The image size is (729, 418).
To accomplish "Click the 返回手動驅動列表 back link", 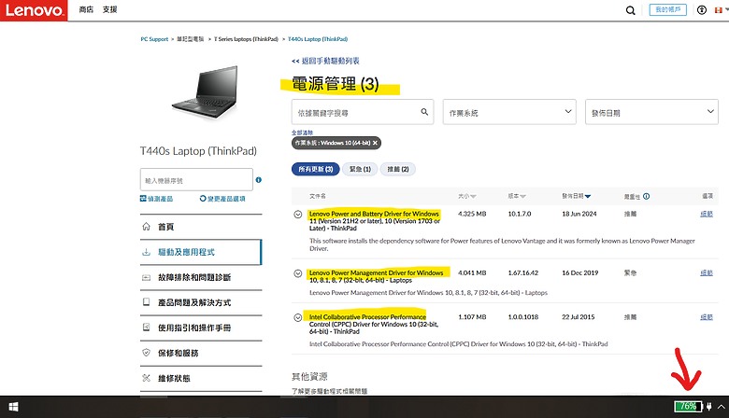I will [x=325, y=61].
